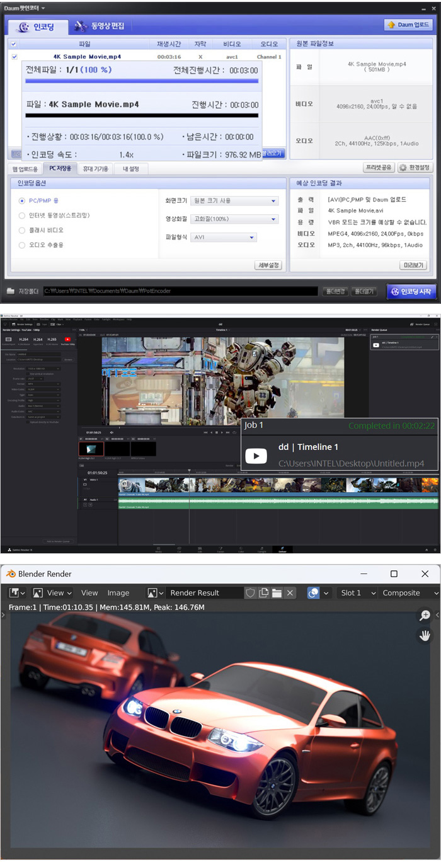Toggle fake user shield icon in Blender
Viewport: 441px width, 862px height.
coord(251,593)
